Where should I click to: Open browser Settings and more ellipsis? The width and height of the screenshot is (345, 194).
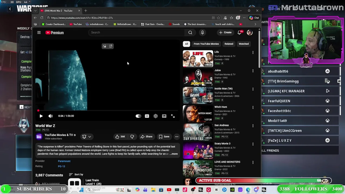coord(244,18)
